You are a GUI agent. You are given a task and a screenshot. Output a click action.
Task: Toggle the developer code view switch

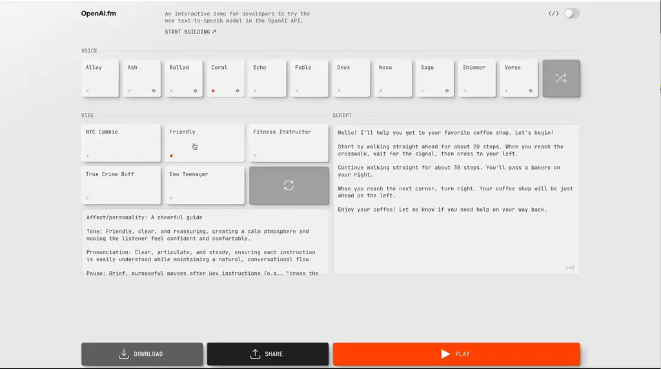click(571, 14)
